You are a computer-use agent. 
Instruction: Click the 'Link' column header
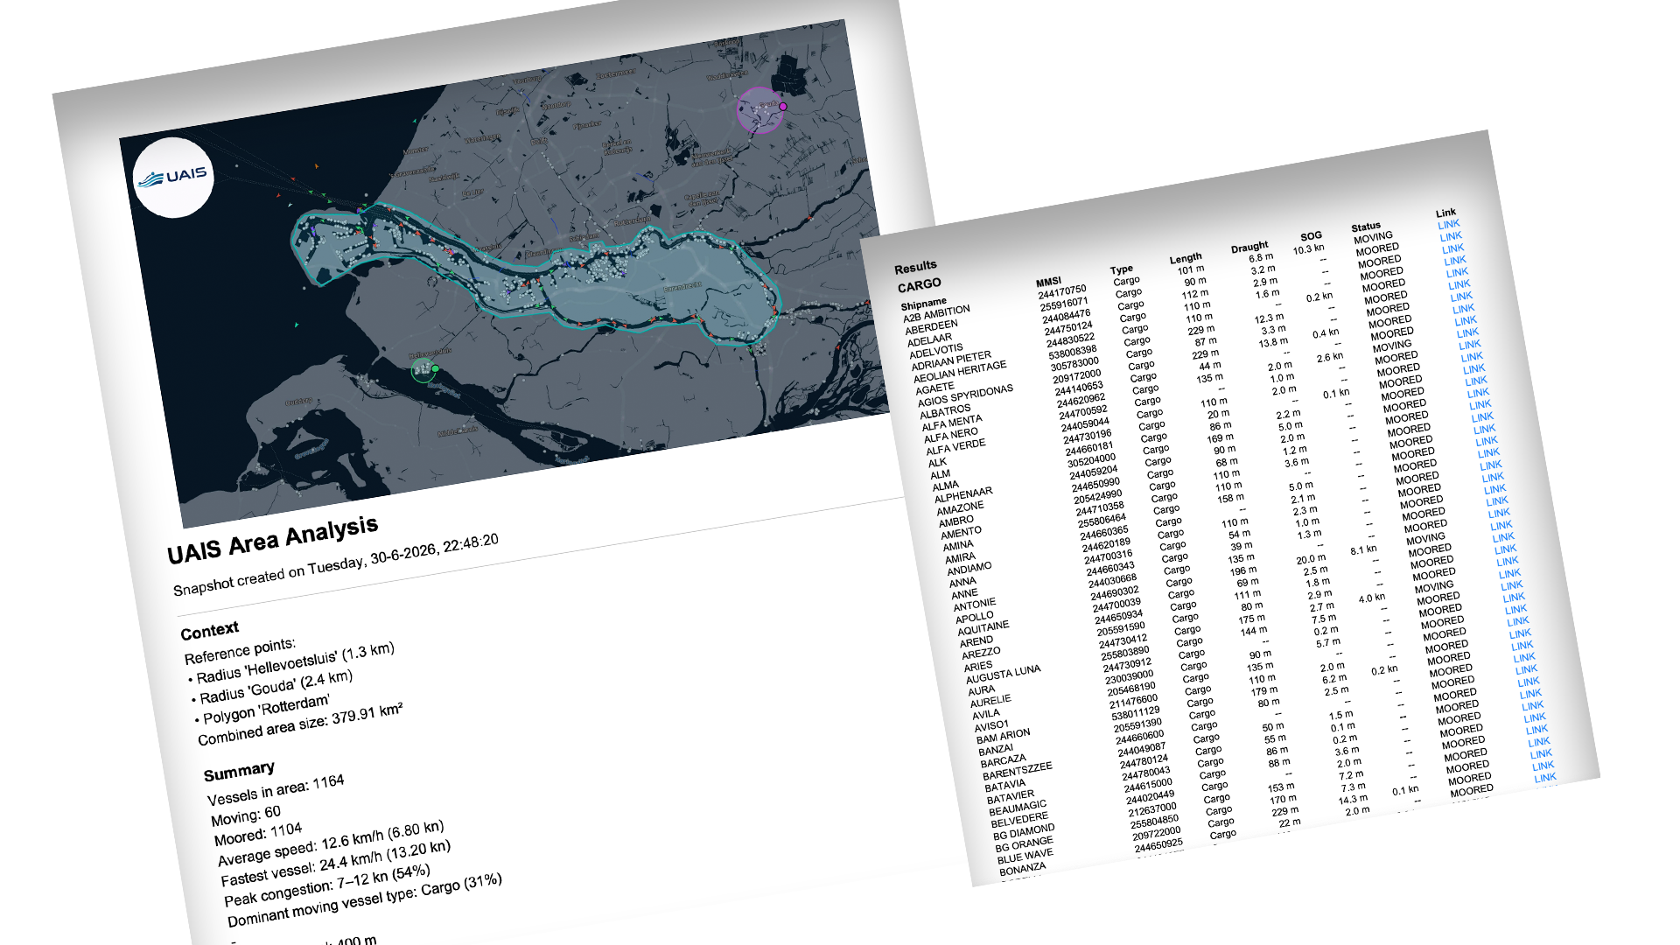[x=1445, y=213]
